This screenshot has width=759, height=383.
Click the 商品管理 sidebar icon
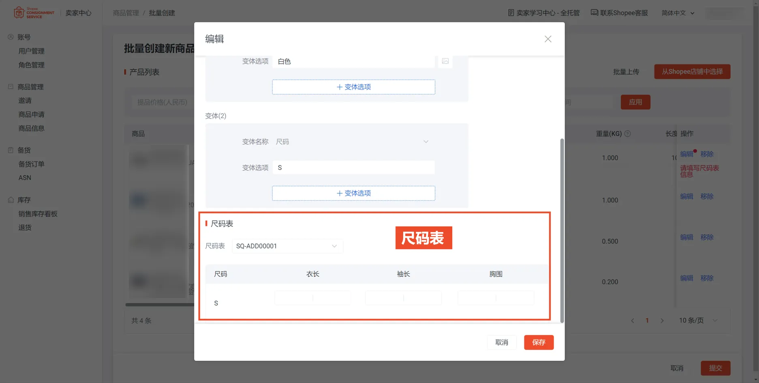[10, 87]
